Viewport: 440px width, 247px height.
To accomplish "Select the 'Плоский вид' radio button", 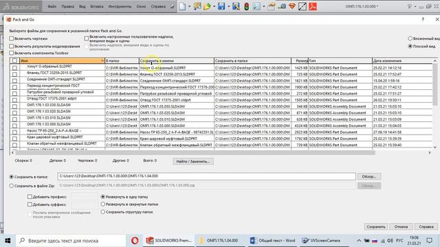I will (x=410, y=46).
